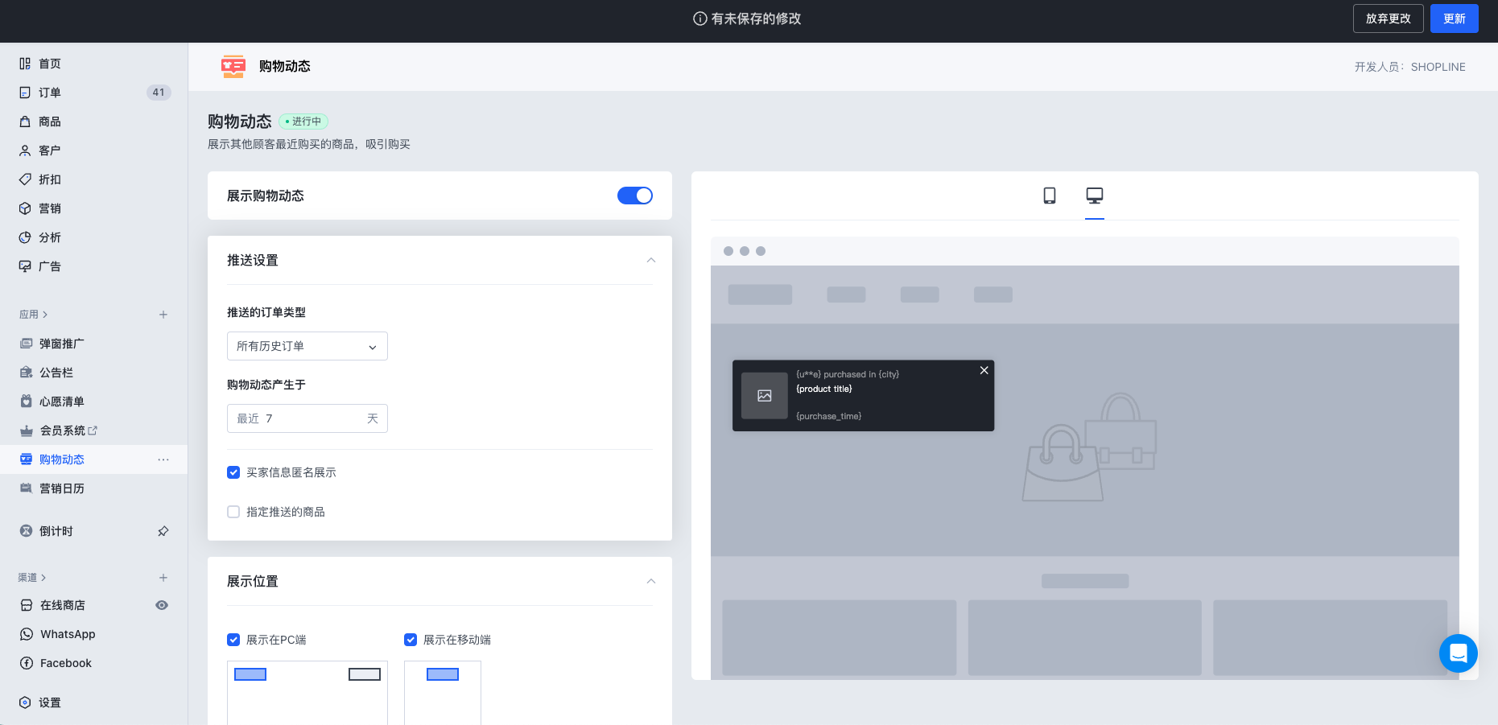The height and width of the screenshot is (725, 1498).
Task: Expand the 渠道 channels section label
Action: (32, 578)
